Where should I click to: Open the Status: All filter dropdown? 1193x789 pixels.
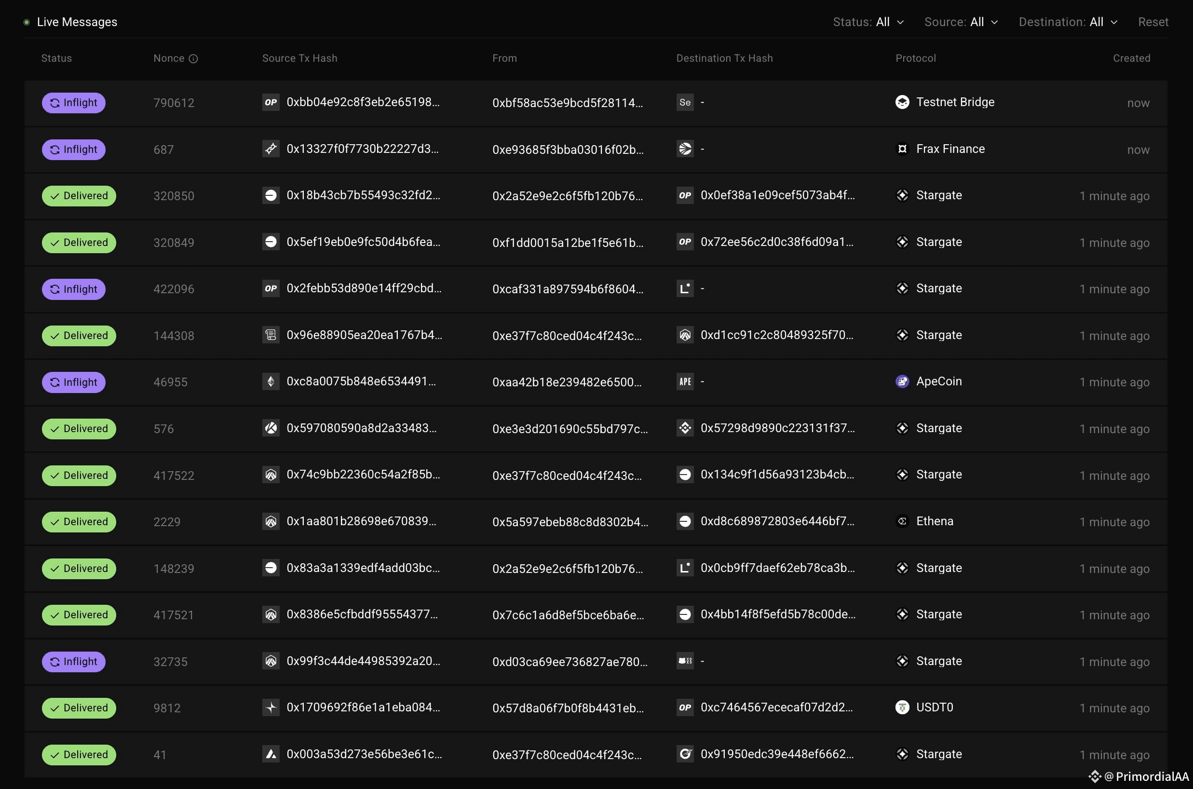coord(868,22)
